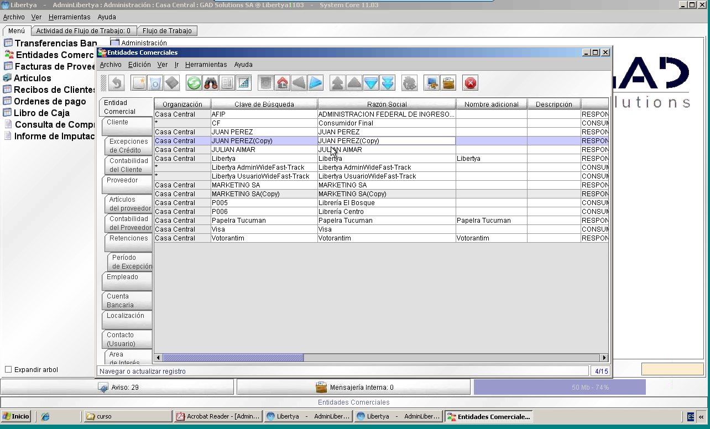
Task: Open Mensajería Interna: 0 button
Action: (x=354, y=387)
